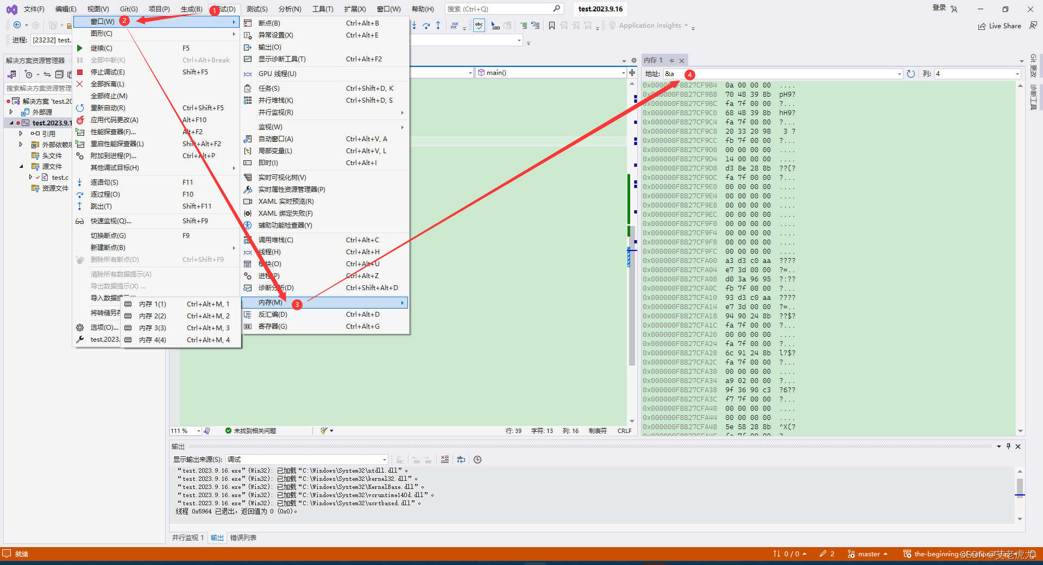1043x565 pixels.
Task: Click the clear all icon in output panel
Action: click(x=445, y=460)
